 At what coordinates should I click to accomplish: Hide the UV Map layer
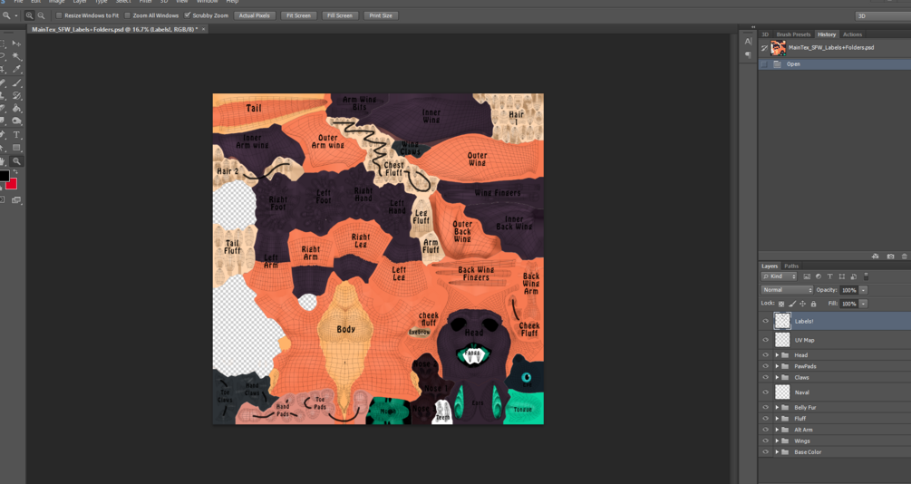coord(765,340)
